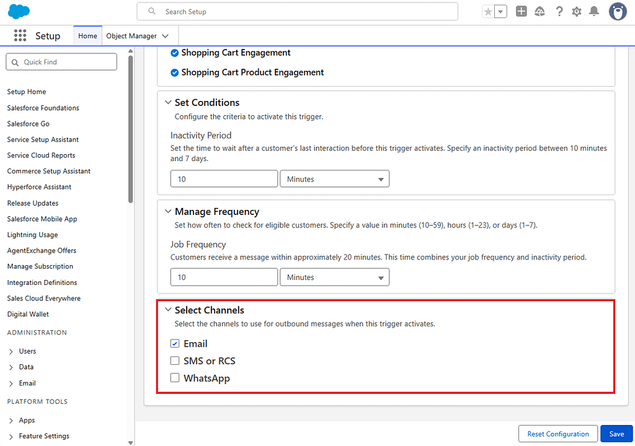The height and width of the screenshot is (446, 635).
Task: Click the sidebar scrollbar down arrow
Action: 130,443
